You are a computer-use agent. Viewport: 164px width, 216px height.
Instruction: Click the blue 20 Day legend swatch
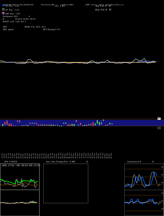(3, 5)
